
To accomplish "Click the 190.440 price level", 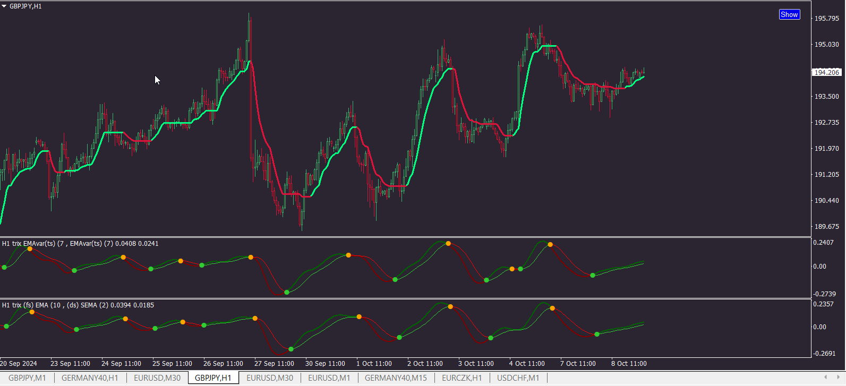I will [827, 201].
